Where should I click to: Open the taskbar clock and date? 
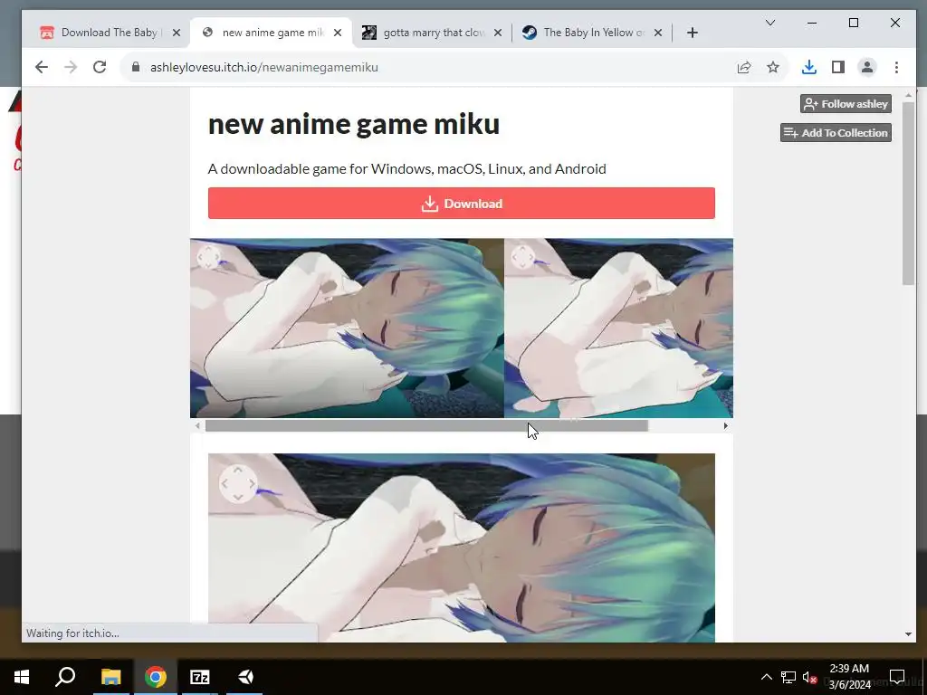click(849, 677)
